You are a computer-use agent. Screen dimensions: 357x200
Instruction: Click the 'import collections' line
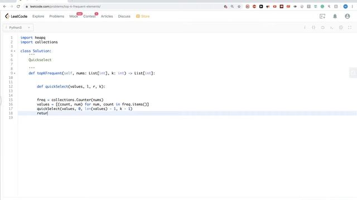(39, 42)
